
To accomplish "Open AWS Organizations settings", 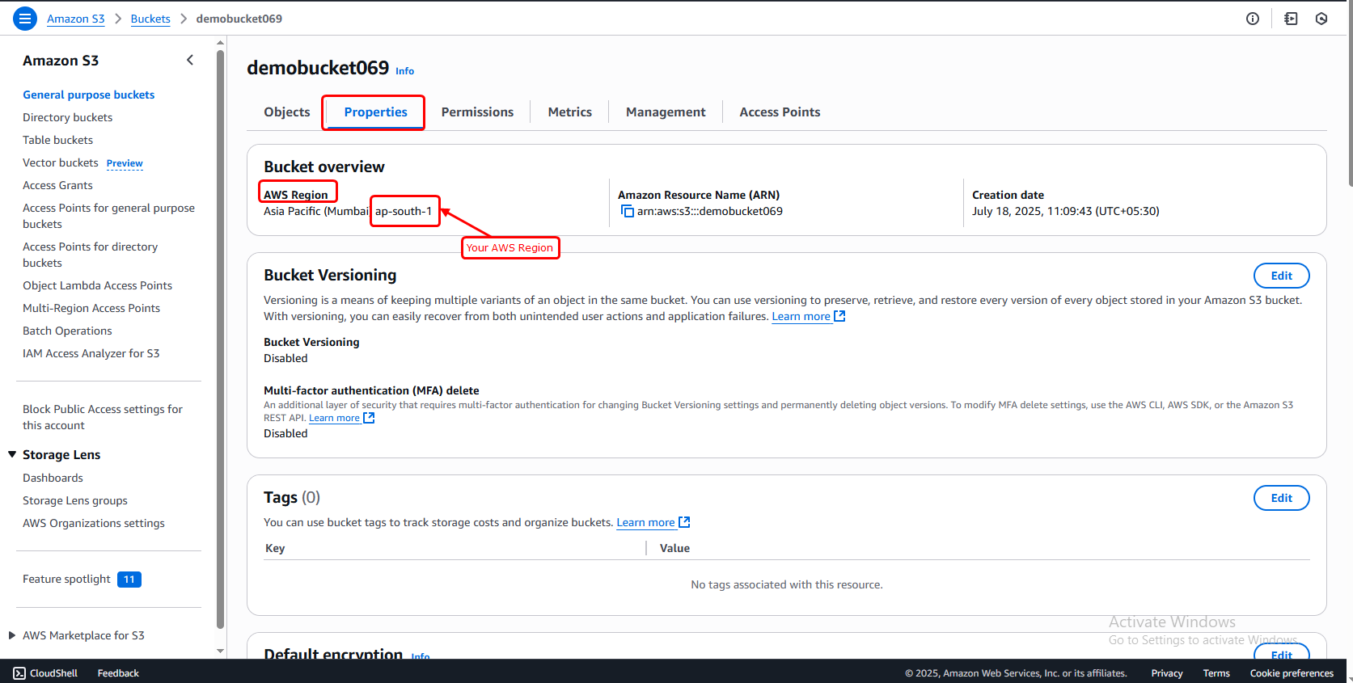I will [93, 523].
